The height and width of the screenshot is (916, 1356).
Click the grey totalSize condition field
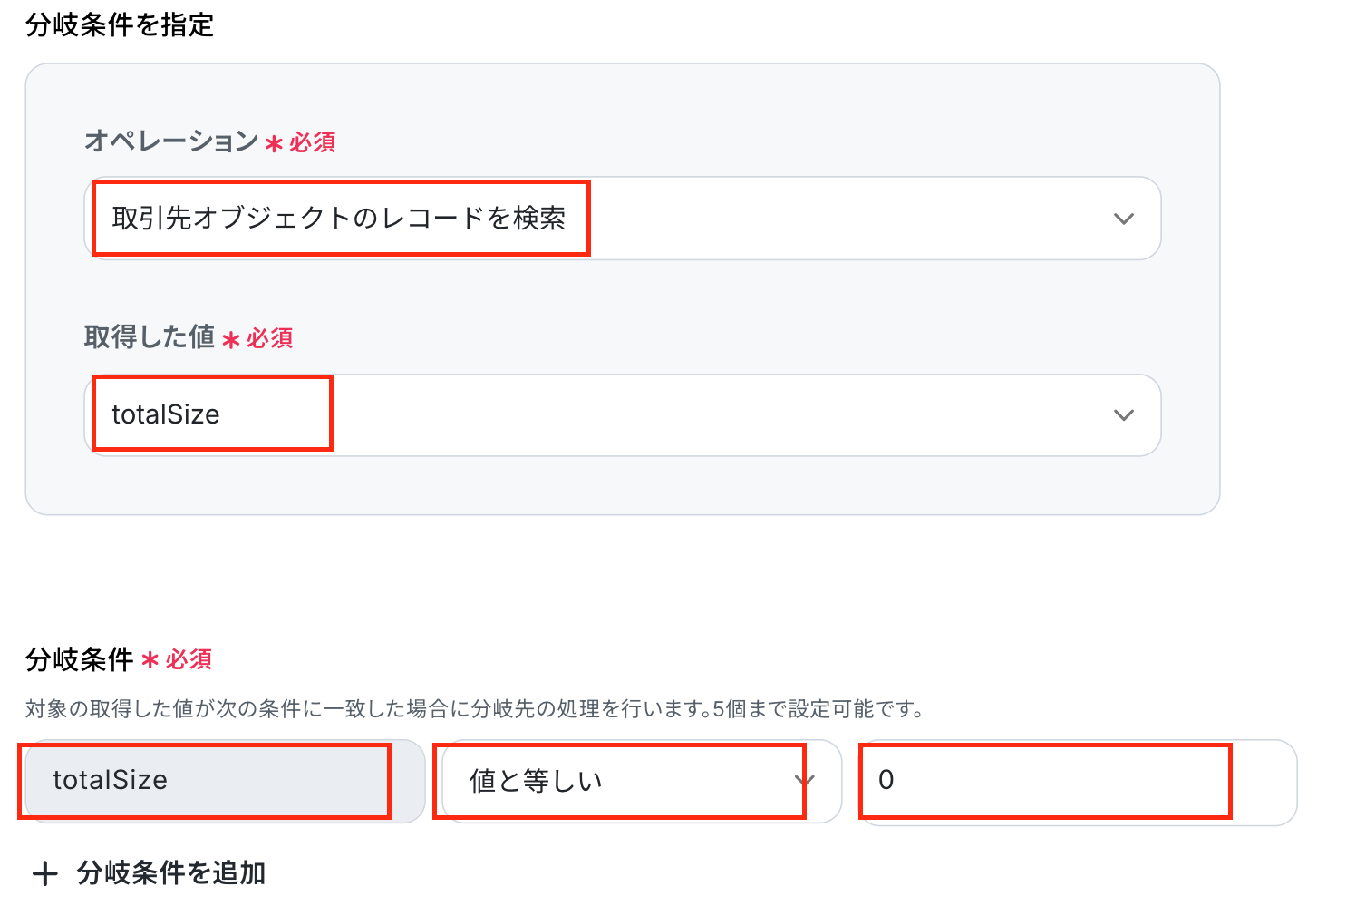click(x=225, y=780)
